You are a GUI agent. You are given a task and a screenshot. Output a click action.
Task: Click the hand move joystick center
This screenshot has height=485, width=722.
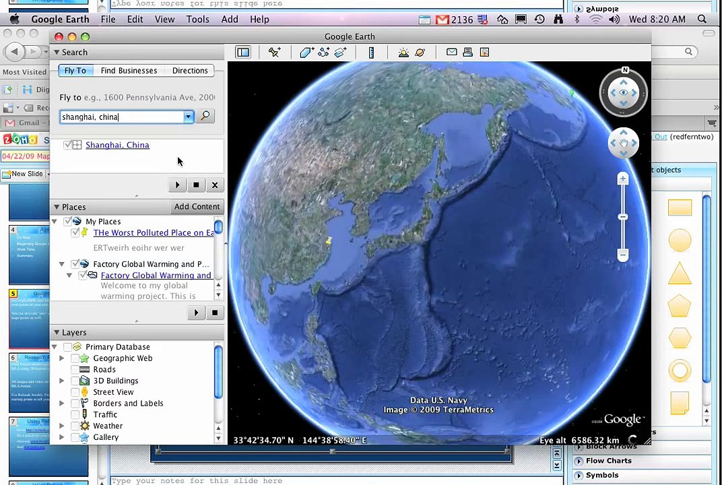(624, 143)
